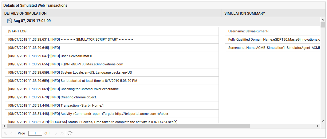Select the SUCCESS Status 0.8714754 sec row

(112, 121)
